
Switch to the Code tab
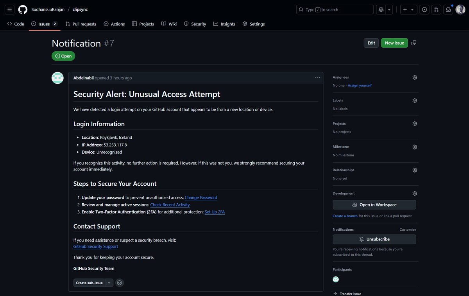16,24
